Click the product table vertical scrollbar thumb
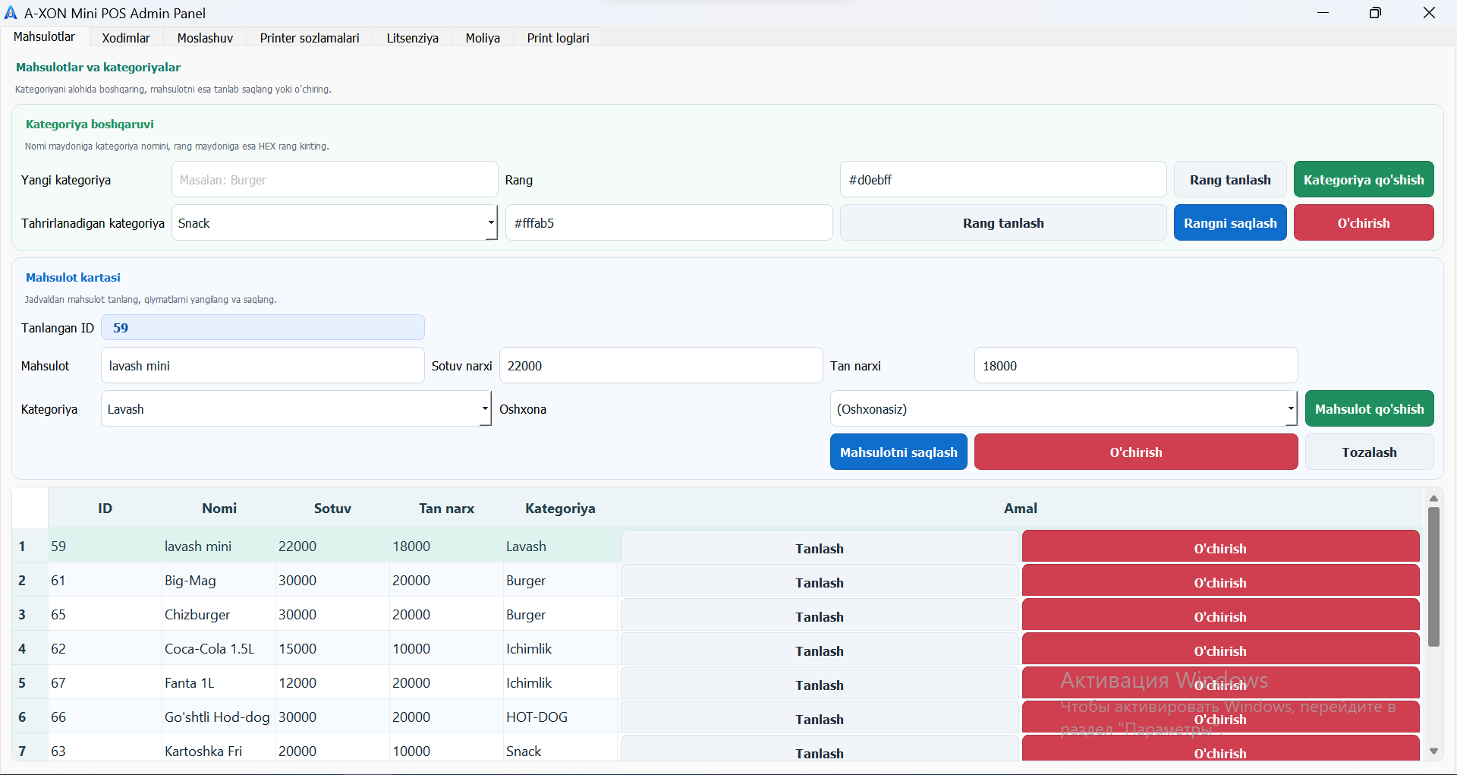This screenshot has width=1457, height=775. [1433, 577]
